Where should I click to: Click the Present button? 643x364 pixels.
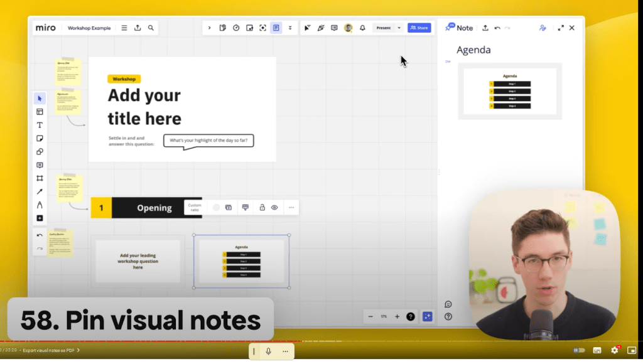pos(384,28)
